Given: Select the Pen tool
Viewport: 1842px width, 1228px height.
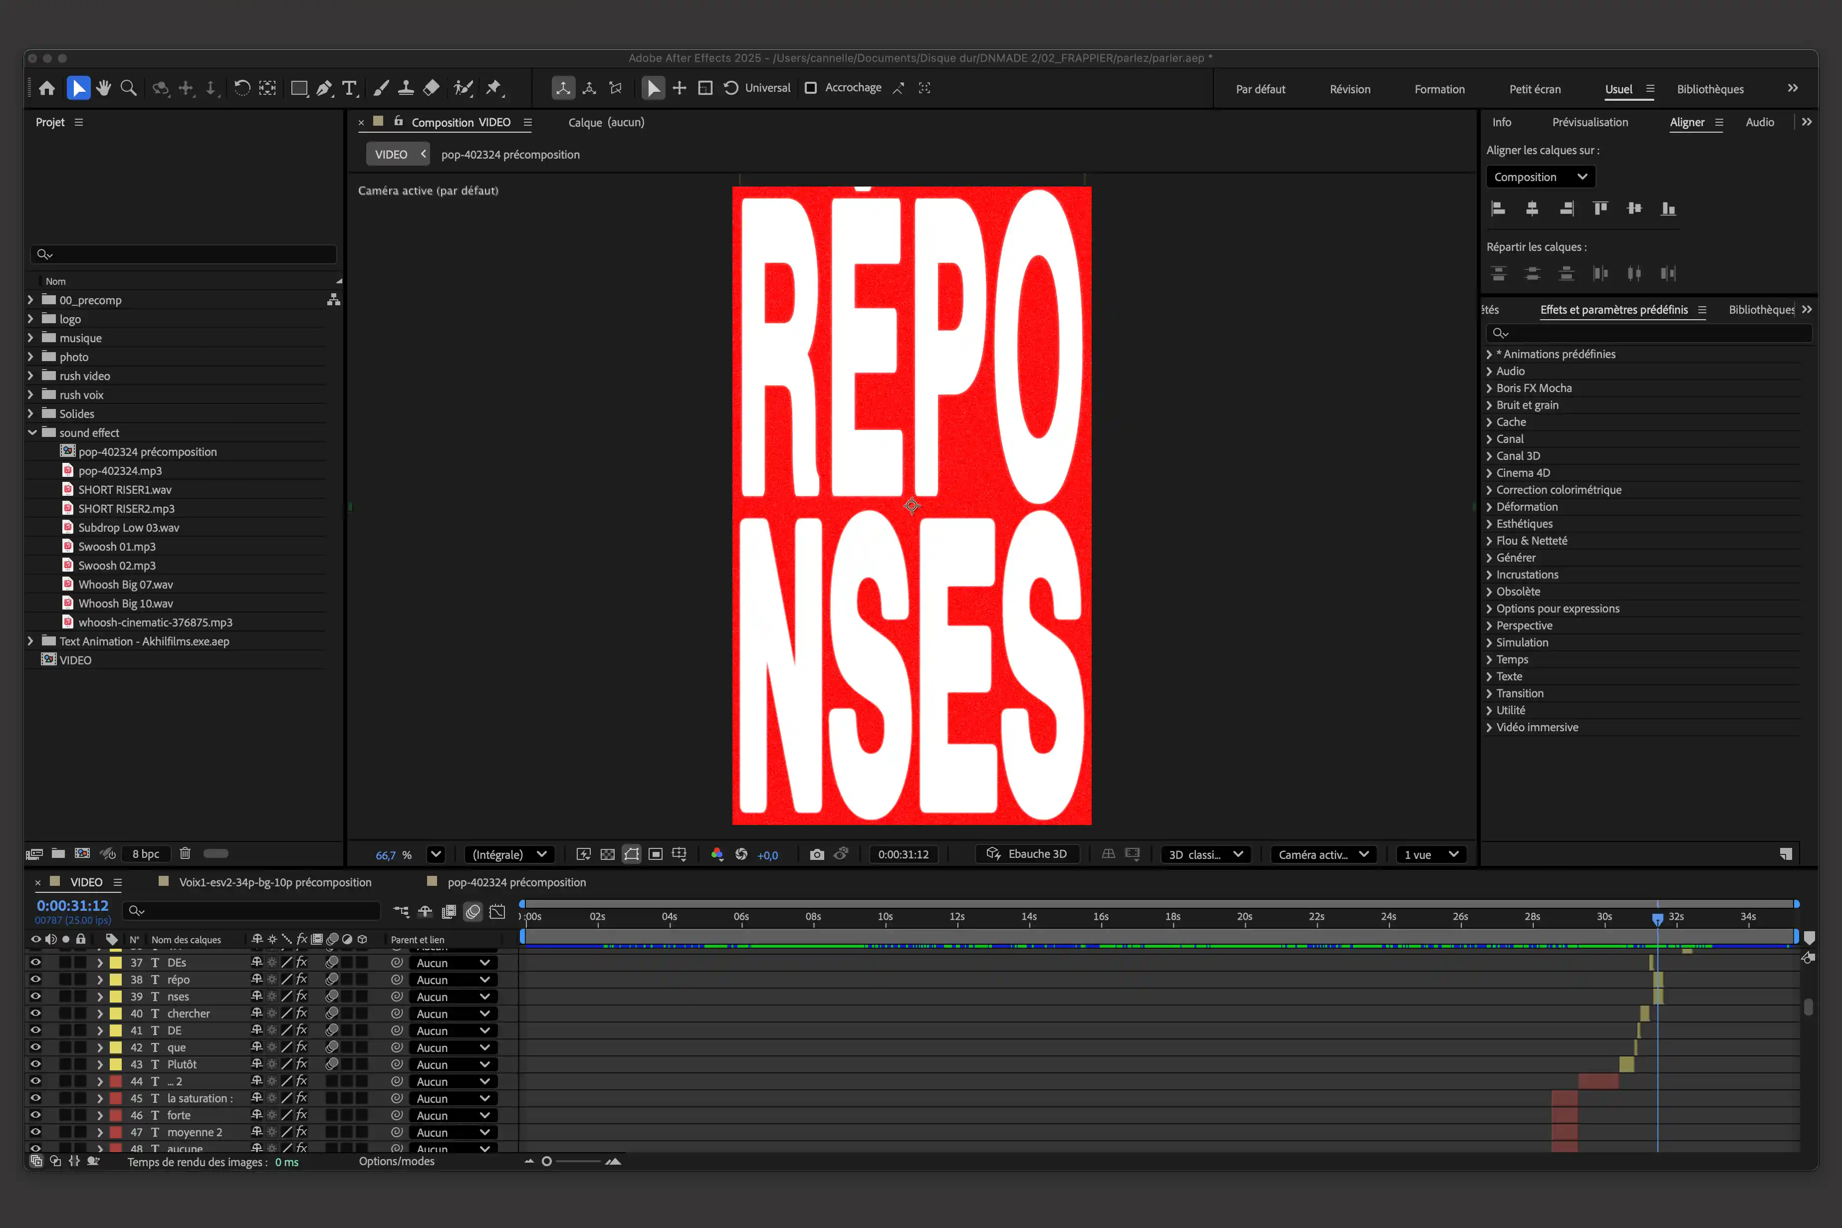Looking at the screenshot, I should [x=323, y=88].
